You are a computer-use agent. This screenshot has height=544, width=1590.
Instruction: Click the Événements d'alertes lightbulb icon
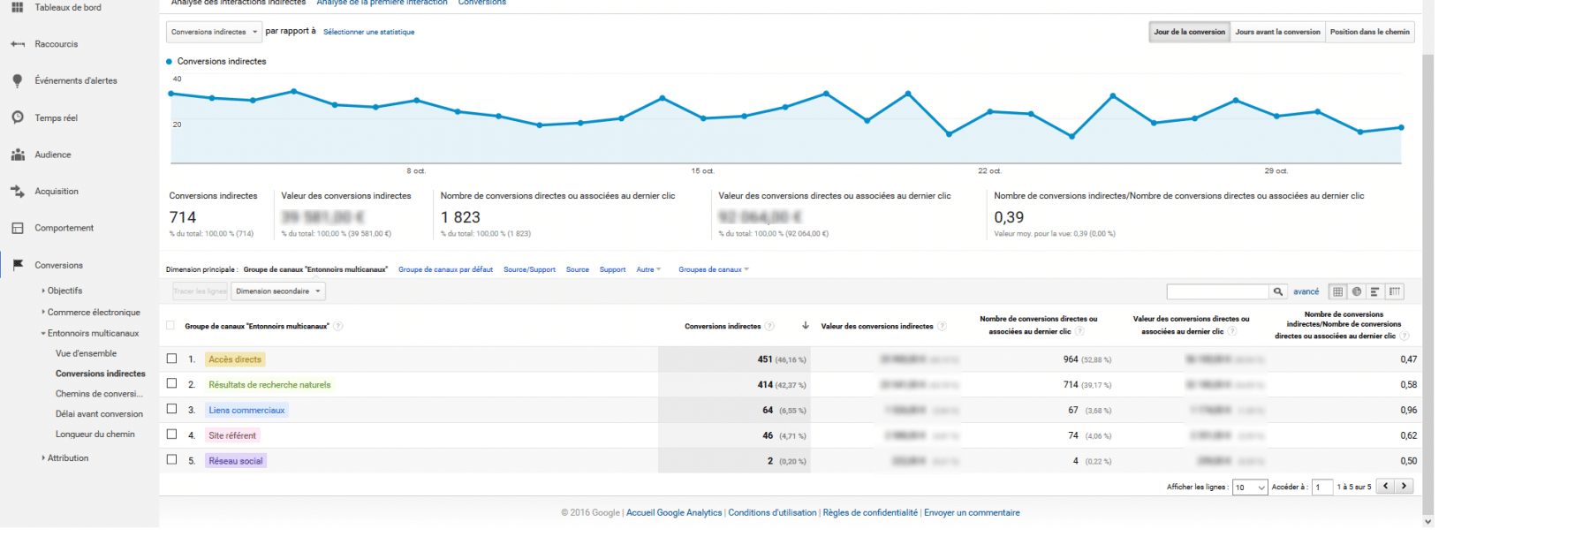[17, 80]
